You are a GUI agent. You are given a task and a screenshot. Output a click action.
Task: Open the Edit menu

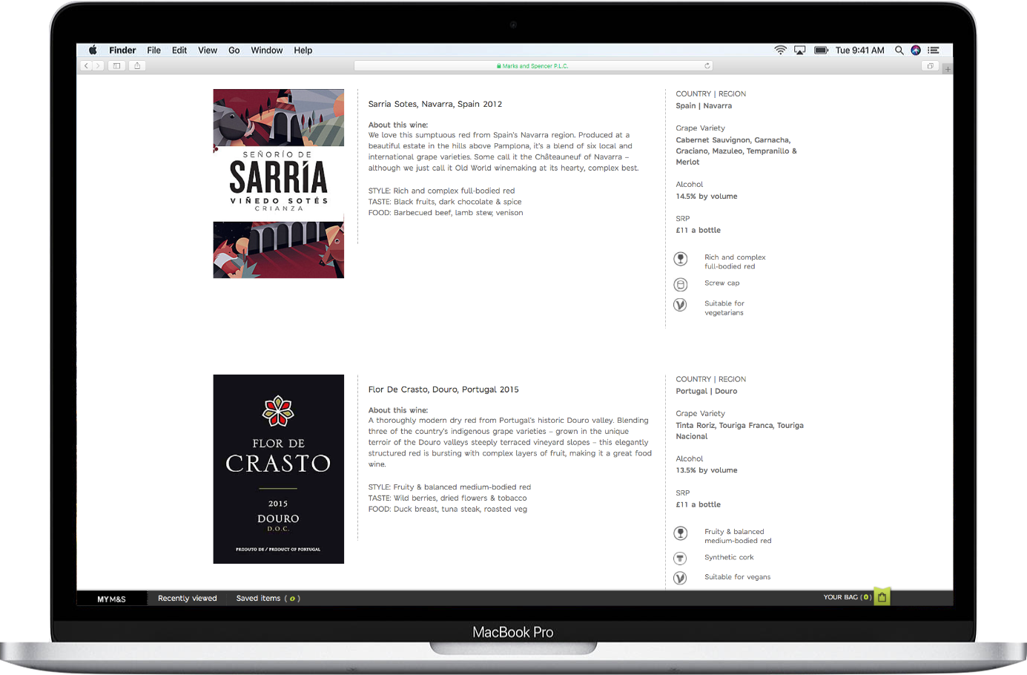click(179, 50)
